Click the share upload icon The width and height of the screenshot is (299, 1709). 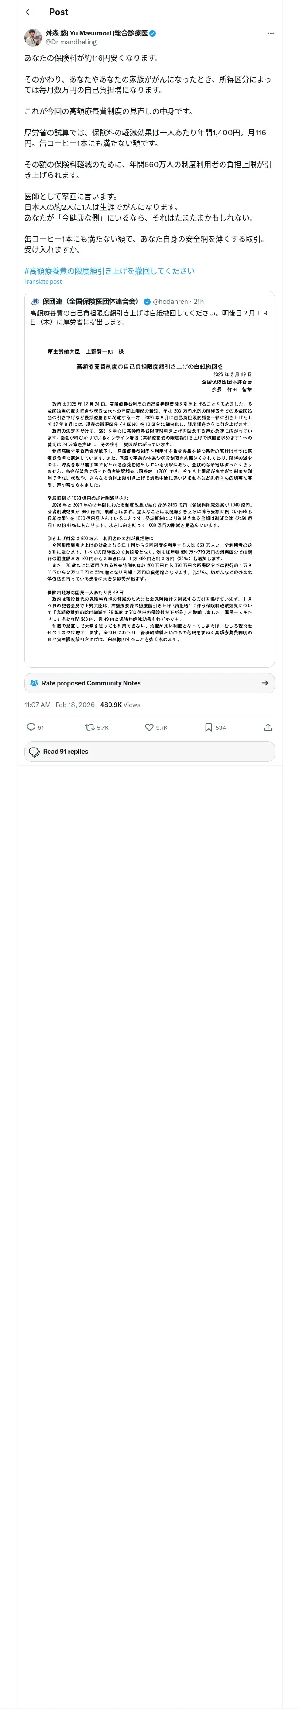[x=268, y=727]
